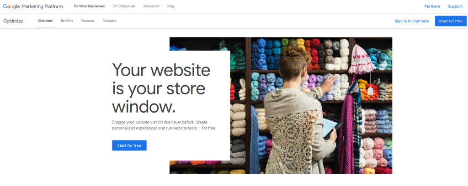This screenshot has height=186, width=468.
Task: Click the 'Engage your website visitors' description text
Action: click(x=164, y=125)
